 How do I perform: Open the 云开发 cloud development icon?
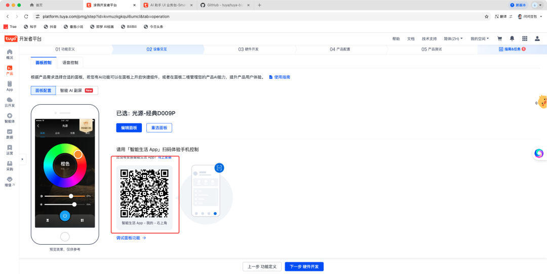coord(10,102)
